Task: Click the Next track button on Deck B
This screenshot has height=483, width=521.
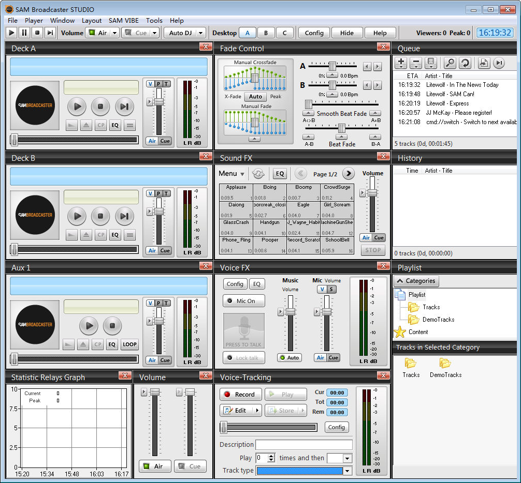Action: 124,216
